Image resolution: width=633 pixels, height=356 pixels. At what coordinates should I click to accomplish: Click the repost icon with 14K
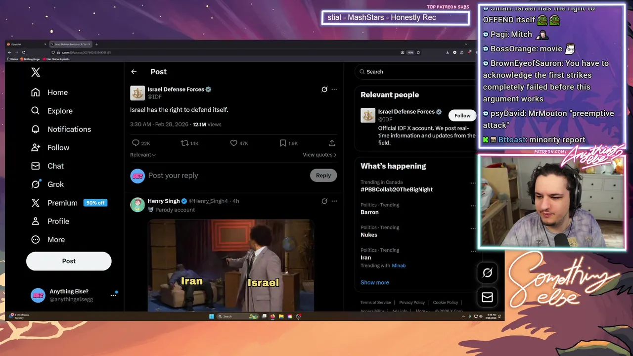(184, 143)
